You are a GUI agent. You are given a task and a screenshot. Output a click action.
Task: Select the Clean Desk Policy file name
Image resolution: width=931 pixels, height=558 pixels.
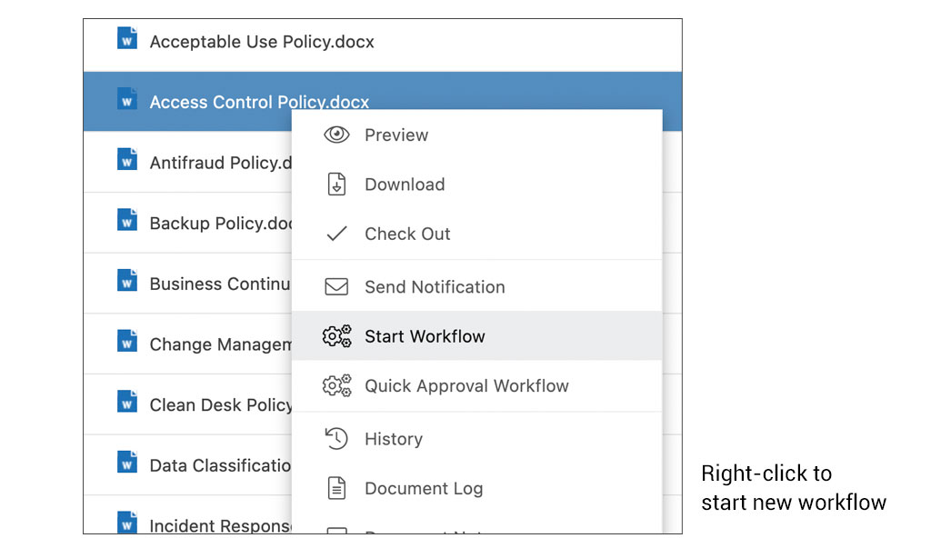coord(220,404)
